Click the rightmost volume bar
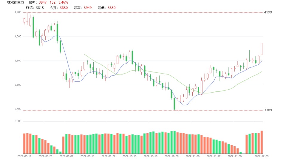286x160 pixels. point(262,142)
